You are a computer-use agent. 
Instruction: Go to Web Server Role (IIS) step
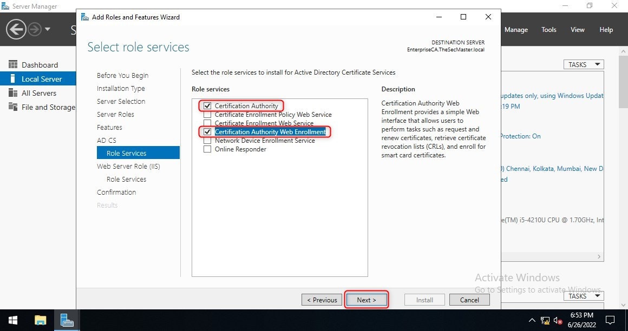tap(128, 166)
